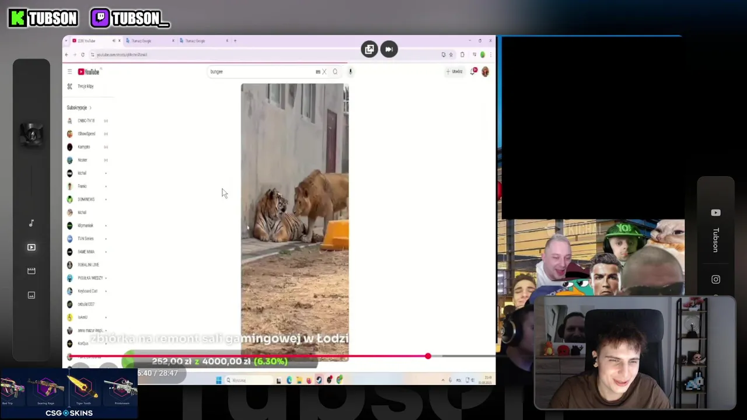
Task: Open the Windows Start menu
Action: tap(219, 380)
